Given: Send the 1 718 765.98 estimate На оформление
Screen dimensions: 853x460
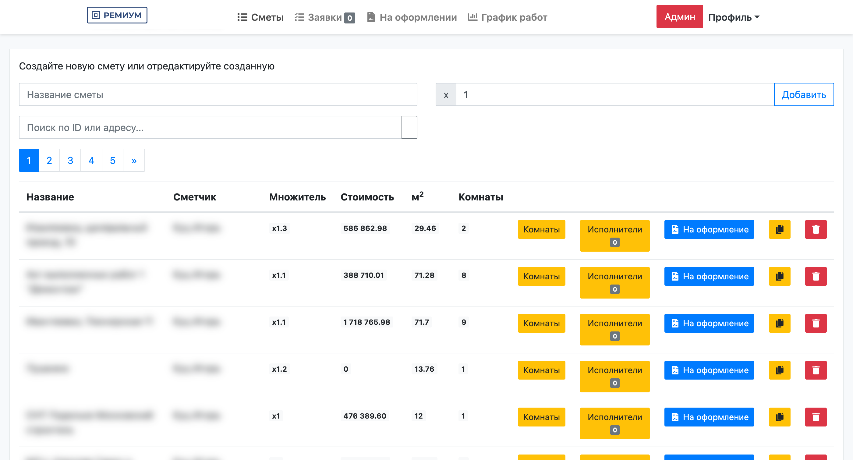Looking at the screenshot, I should tap(709, 323).
